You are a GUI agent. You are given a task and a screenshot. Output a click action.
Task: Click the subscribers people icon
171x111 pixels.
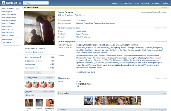(53, 68)
